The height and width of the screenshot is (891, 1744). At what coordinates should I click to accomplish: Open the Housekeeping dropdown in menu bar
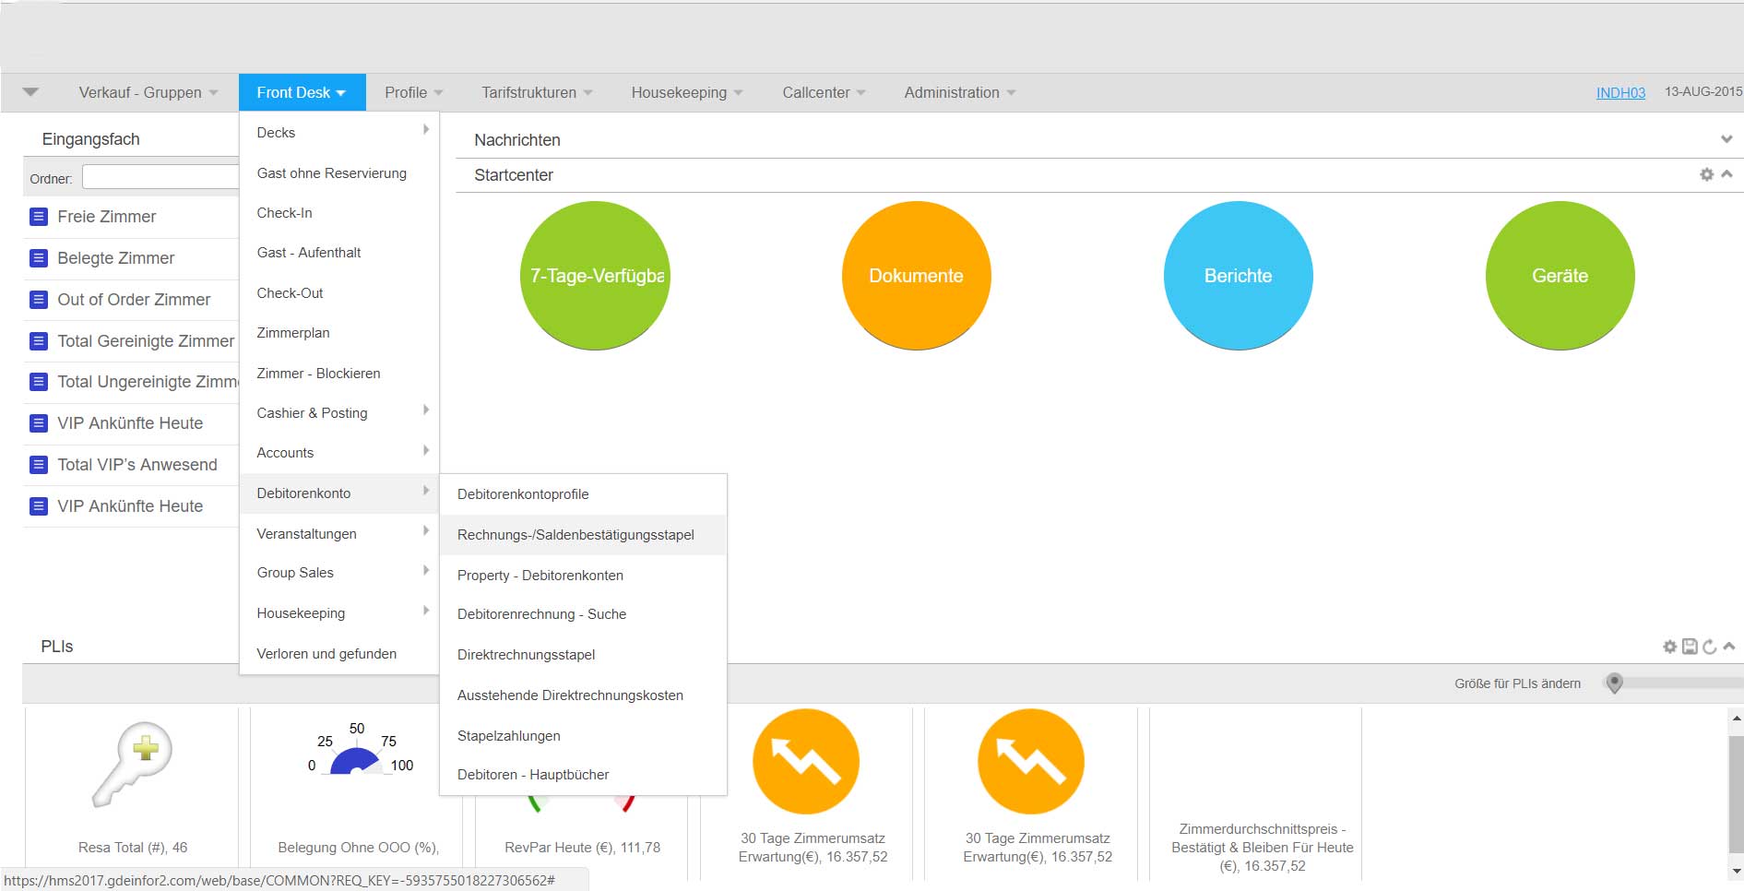686,92
